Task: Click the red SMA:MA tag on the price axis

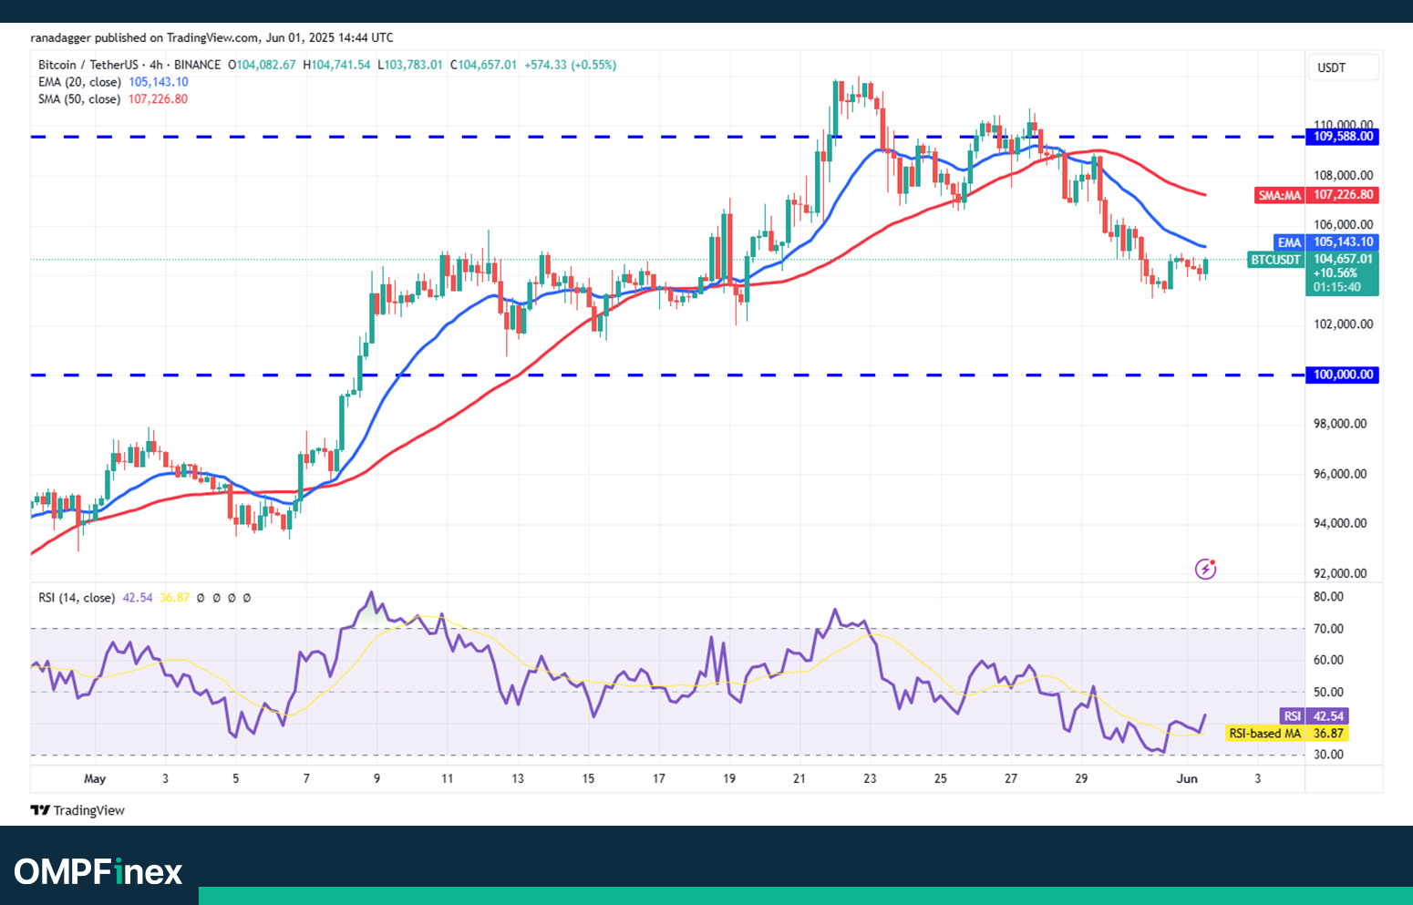Action: pos(1279,195)
